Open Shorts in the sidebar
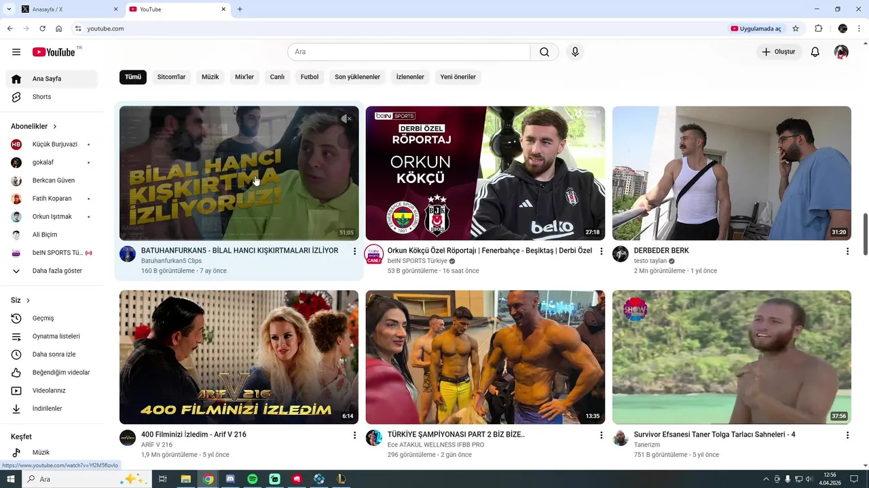The image size is (869, 488). tap(52, 97)
